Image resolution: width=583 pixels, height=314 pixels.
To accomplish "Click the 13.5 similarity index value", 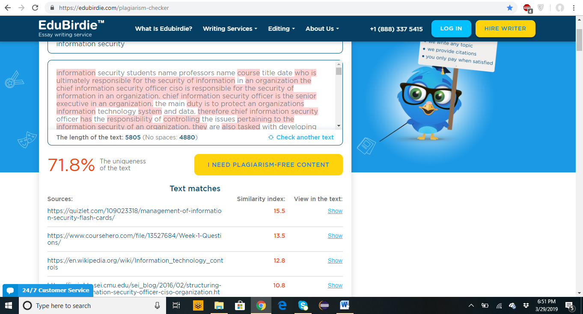I will point(280,236).
